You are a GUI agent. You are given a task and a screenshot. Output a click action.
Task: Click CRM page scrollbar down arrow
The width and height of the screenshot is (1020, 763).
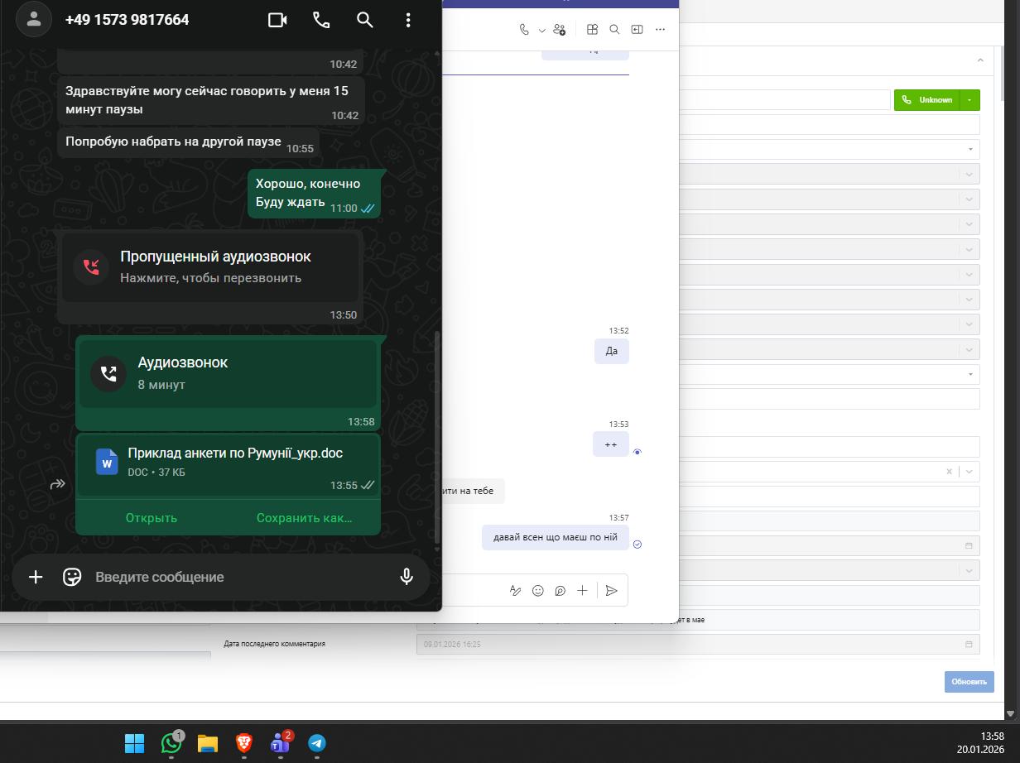click(1008, 713)
